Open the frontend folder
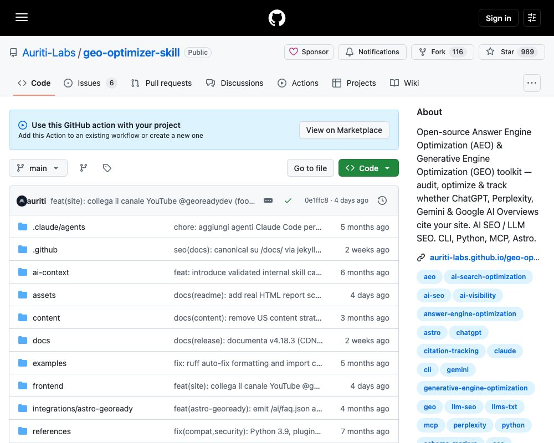Viewport: 554px width, 443px height. (x=48, y=386)
